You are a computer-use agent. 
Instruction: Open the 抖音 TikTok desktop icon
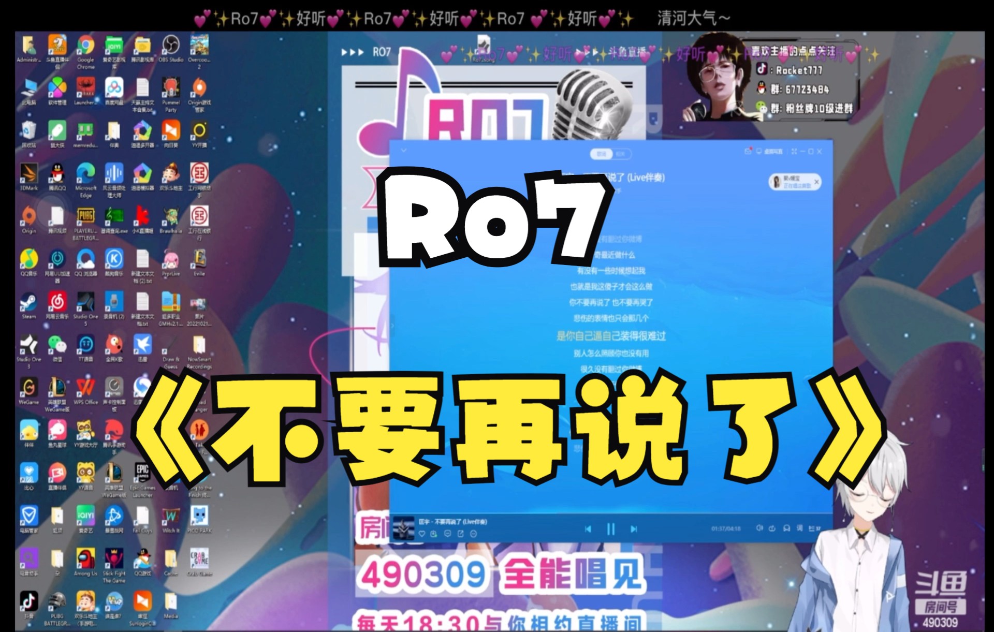point(29,605)
